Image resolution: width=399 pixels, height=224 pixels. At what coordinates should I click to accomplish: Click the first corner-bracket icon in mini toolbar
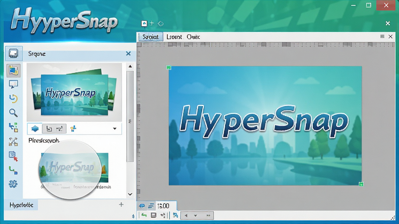[x=49, y=129]
